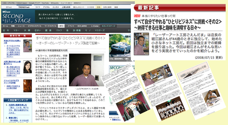This screenshot has height=125, width=228.
Task: Click the small BPnet logo above SECOND STAGE
Action: click(6, 12)
